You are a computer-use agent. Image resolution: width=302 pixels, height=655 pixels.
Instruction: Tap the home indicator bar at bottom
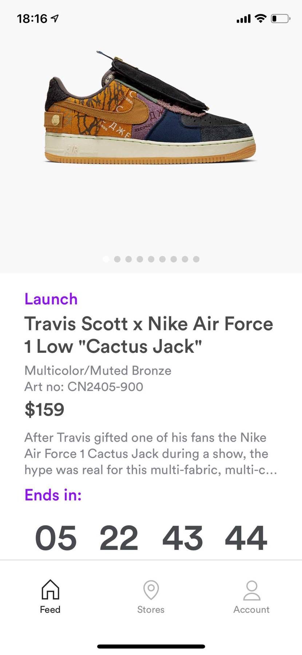click(151, 646)
